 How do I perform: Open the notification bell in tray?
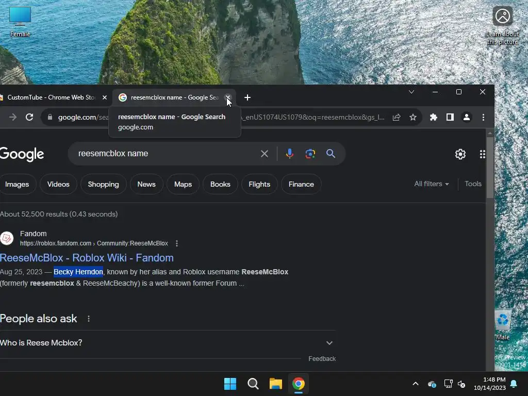coord(514,384)
